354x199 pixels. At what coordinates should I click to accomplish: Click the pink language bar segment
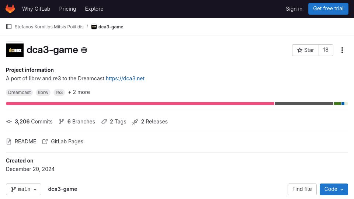pos(140,104)
